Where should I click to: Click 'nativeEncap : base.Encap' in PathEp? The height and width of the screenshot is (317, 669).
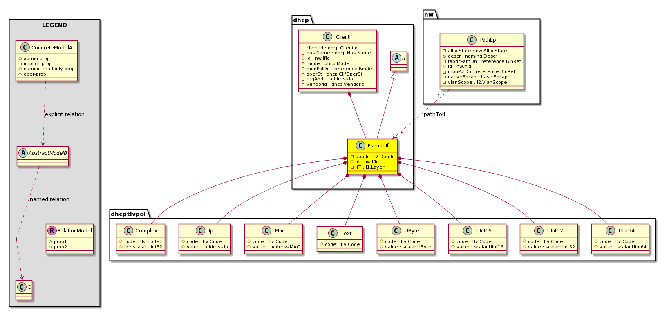(x=477, y=77)
